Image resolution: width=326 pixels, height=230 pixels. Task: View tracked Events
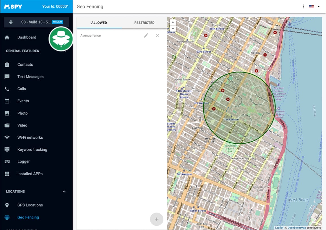(x=23, y=101)
